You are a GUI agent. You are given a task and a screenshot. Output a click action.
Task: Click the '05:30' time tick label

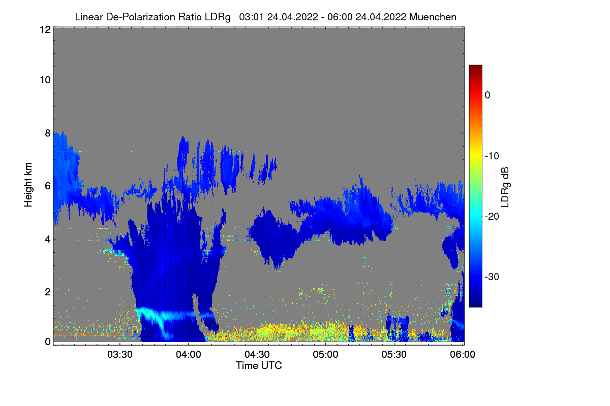(394, 355)
